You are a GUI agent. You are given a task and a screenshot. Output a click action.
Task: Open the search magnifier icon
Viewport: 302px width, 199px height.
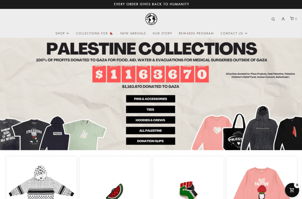(273, 19)
